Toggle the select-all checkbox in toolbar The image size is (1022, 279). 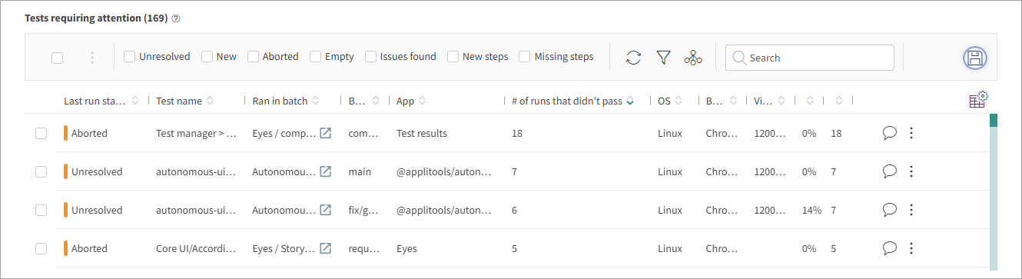[x=57, y=58]
